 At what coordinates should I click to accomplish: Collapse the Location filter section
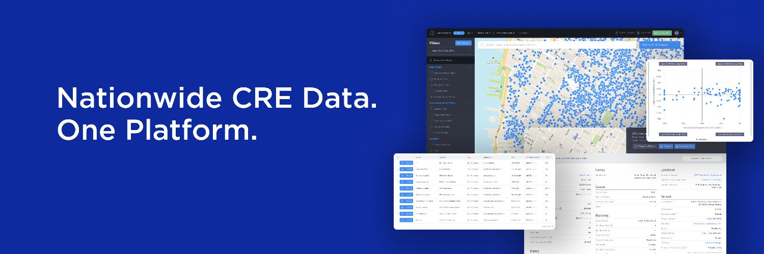pos(471,139)
